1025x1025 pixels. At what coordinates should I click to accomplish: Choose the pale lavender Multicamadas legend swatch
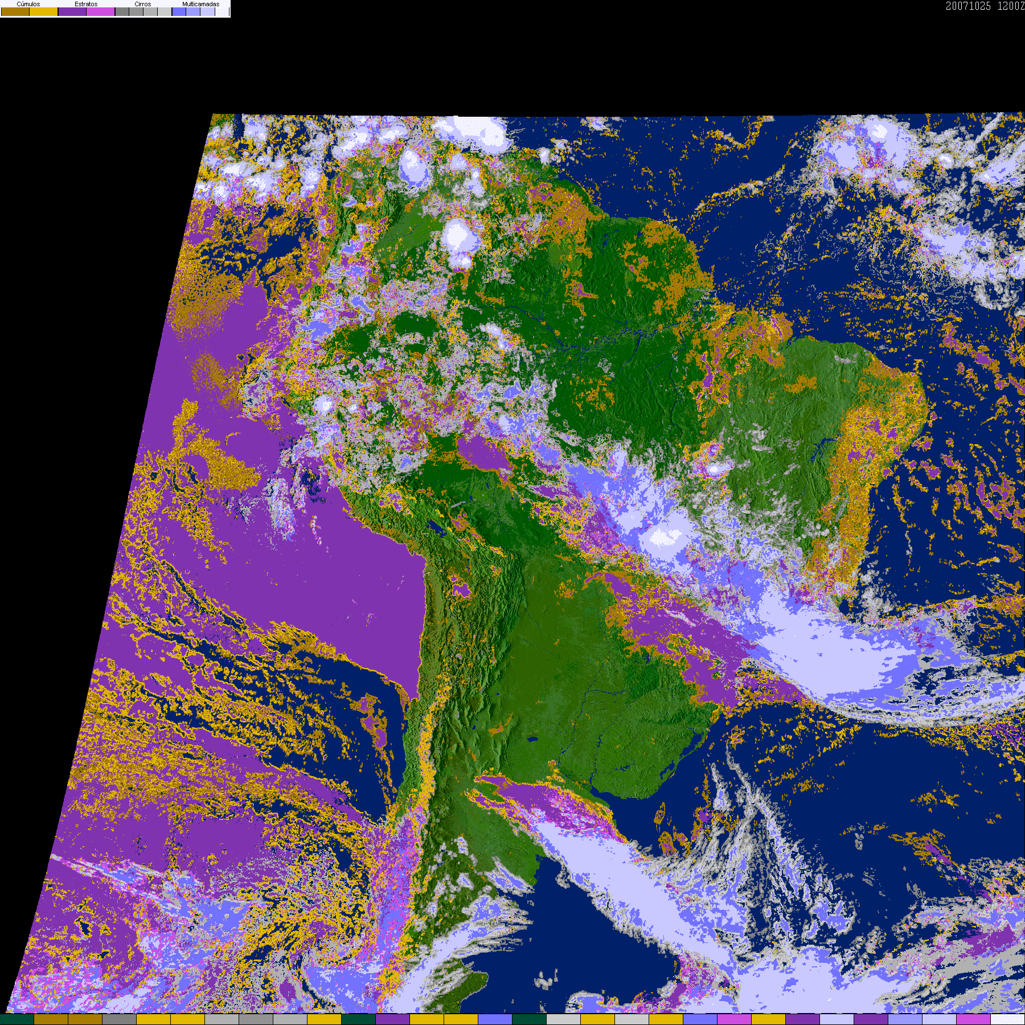207,11
